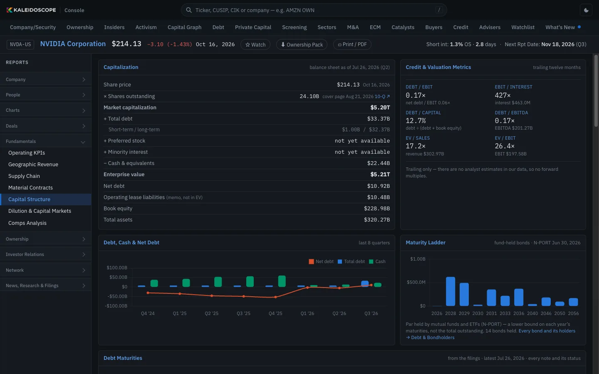Open the M&A menu

[x=353, y=27]
